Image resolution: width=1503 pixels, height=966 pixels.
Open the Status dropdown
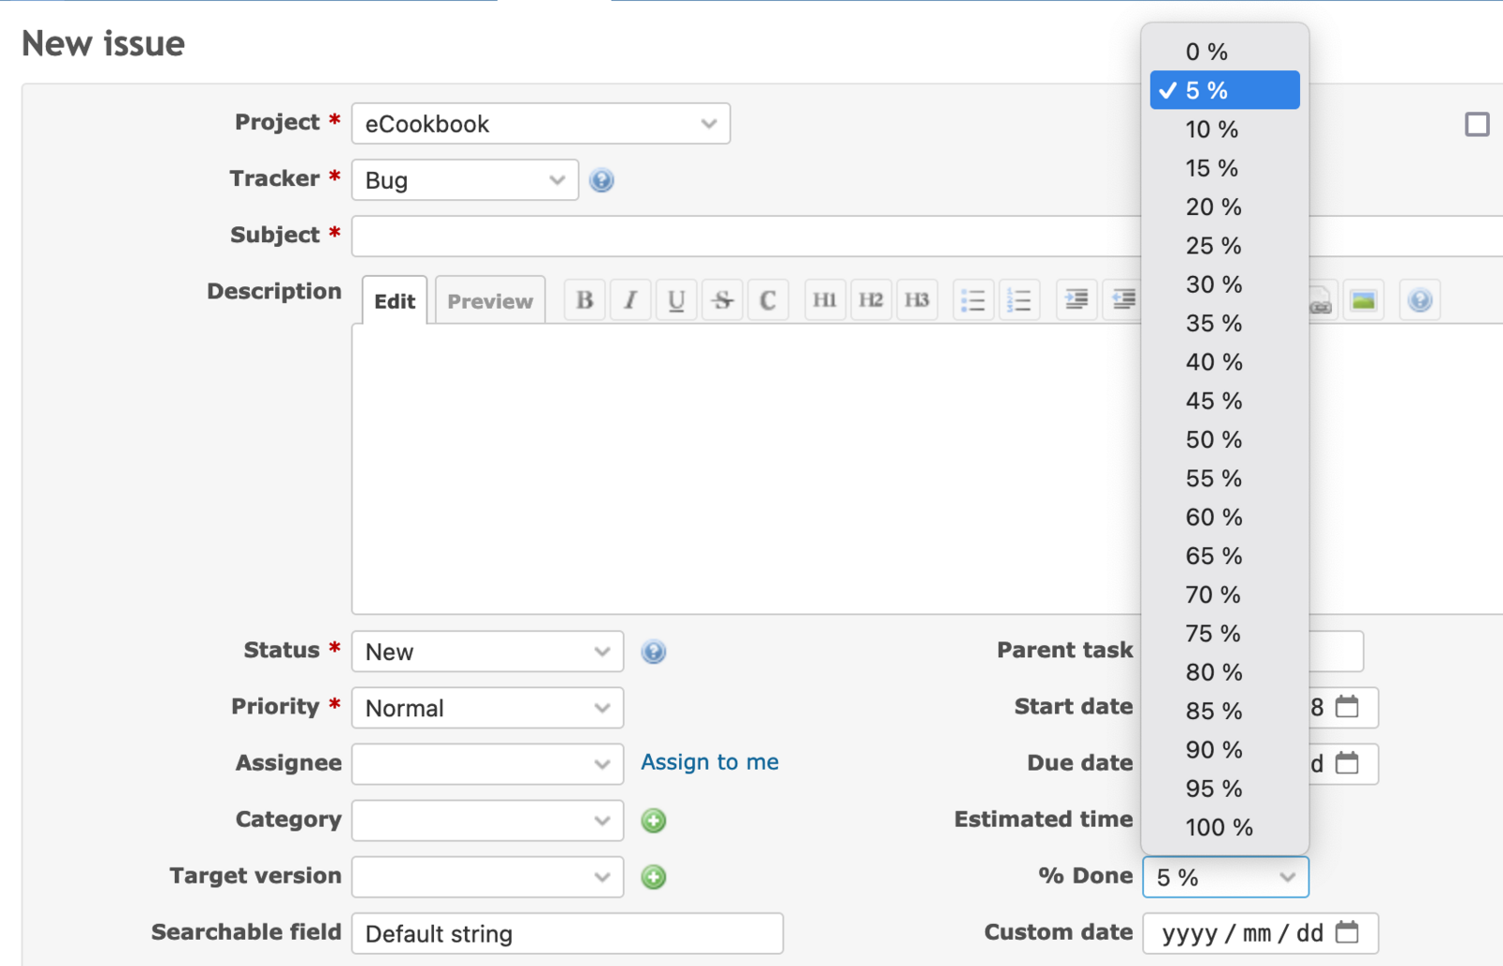[487, 651]
